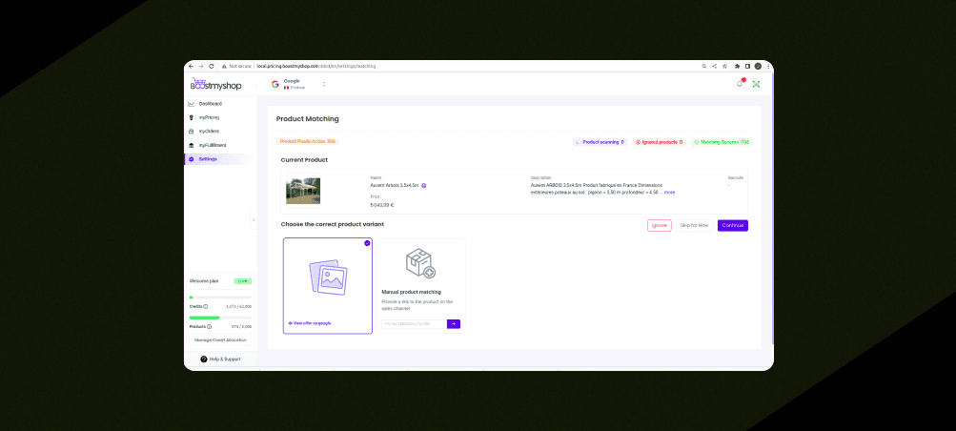The width and height of the screenshot is (956, 431).
Task: Open browser profile avatar
Action: coord(758,66)
